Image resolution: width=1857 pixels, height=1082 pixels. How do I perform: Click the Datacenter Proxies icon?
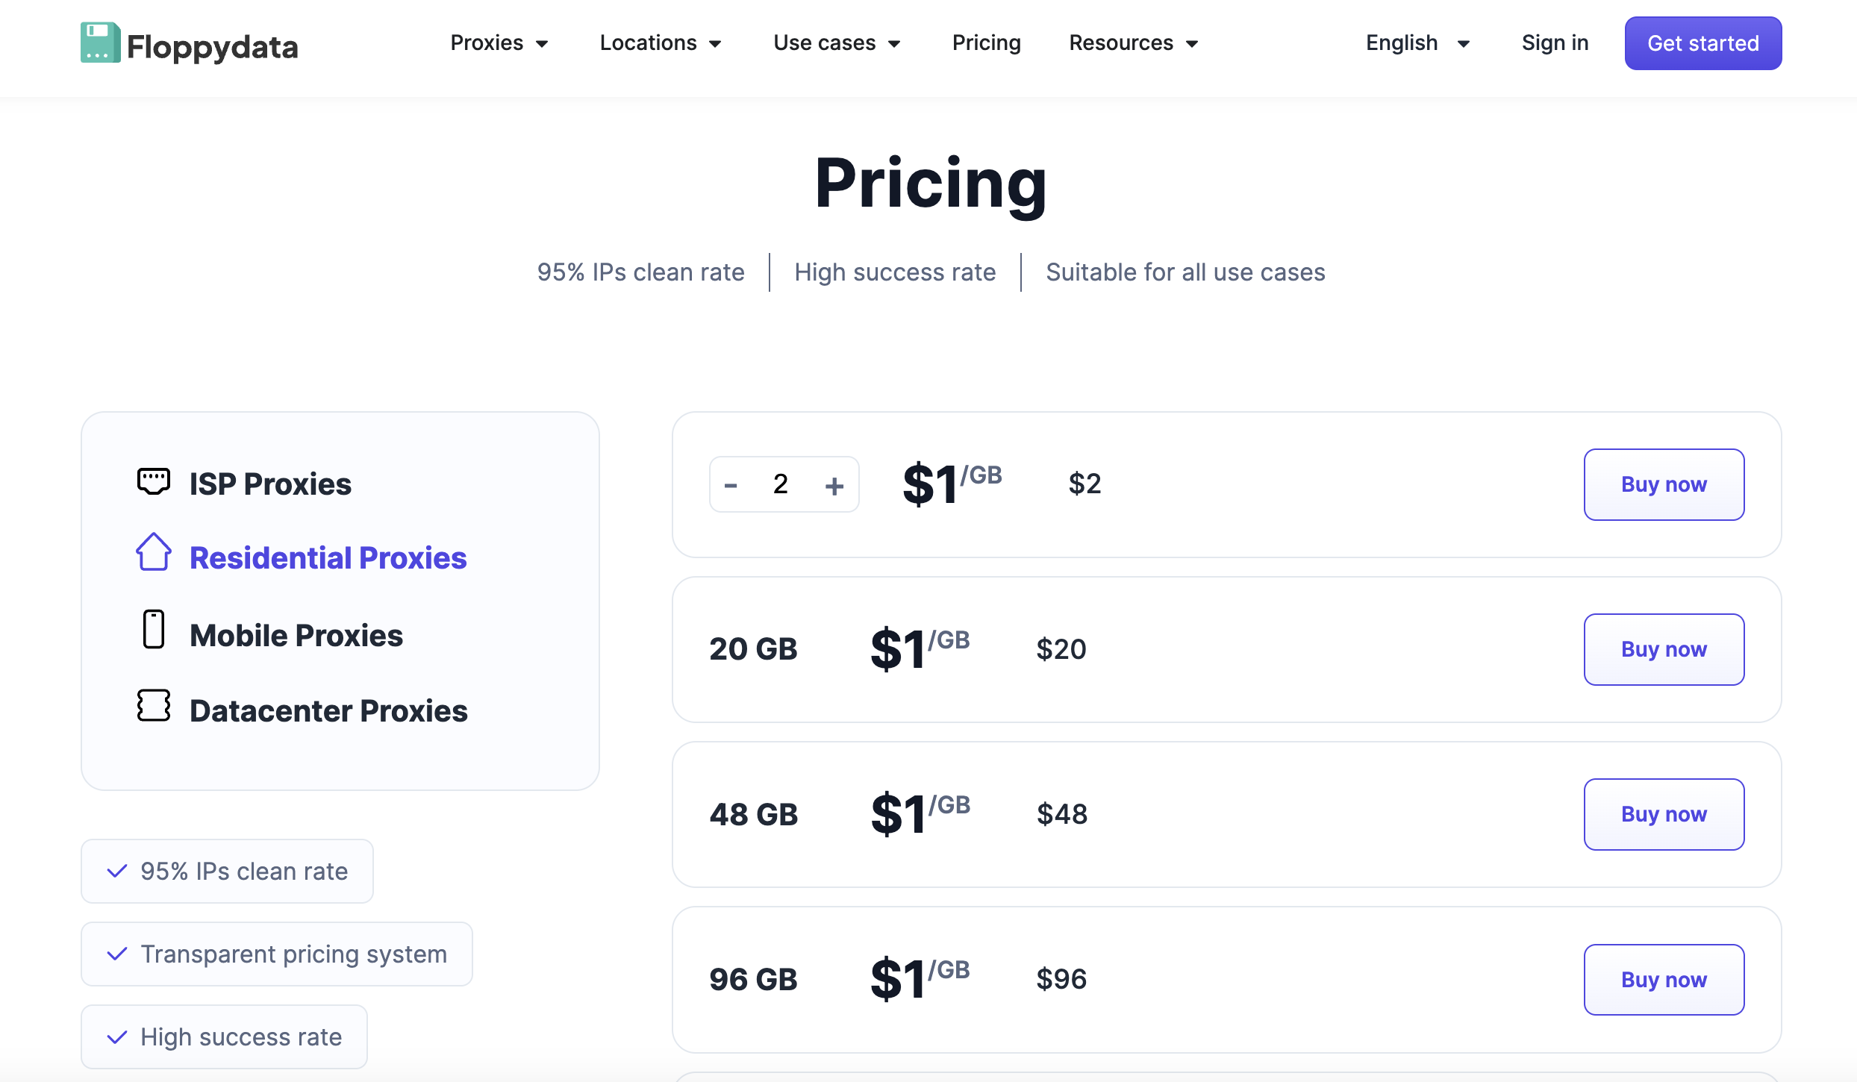(154, 705)
